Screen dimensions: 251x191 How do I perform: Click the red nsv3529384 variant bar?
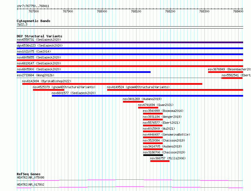coord(153,143)
